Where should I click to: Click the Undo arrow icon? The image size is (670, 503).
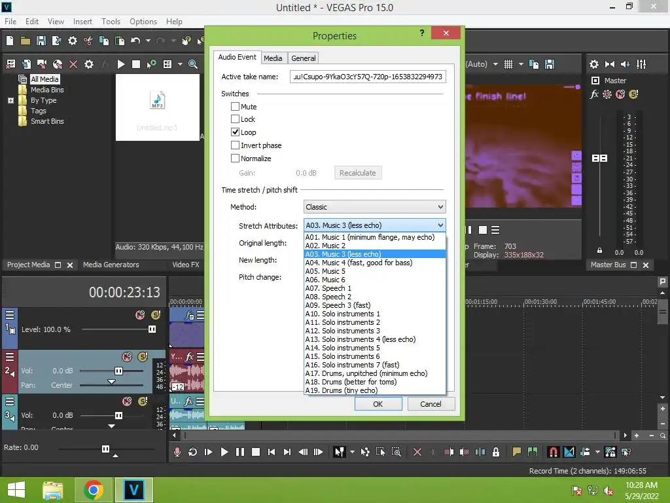135,41
